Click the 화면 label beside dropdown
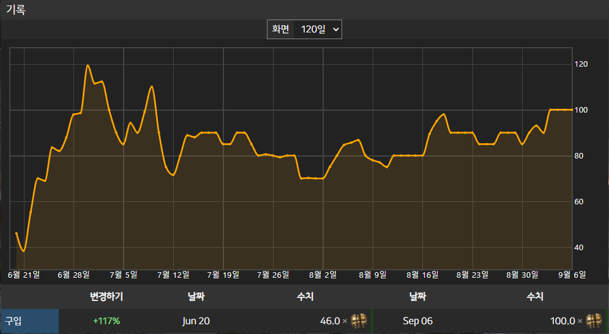The image size is (609, 334). (x=280, y=29)
